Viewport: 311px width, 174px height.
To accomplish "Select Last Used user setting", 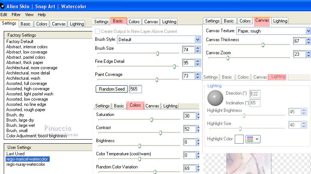I will 15,154.
